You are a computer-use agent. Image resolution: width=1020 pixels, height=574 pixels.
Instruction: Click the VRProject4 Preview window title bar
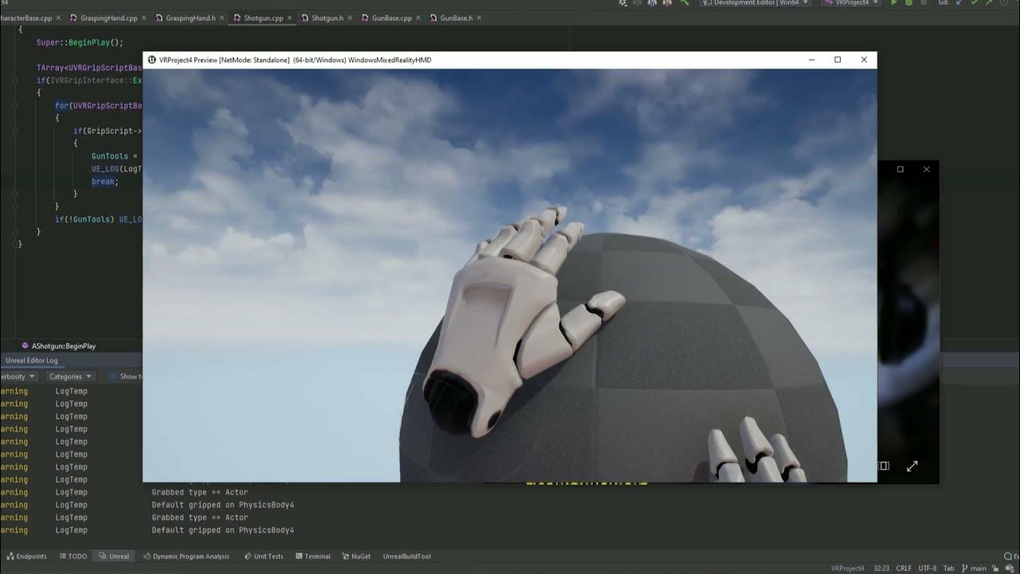[x=510, y=60]
